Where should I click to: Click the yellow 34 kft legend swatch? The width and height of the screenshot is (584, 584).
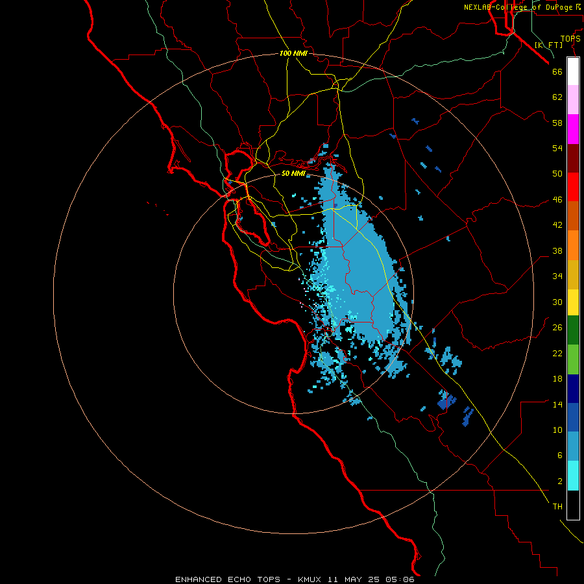573,302
